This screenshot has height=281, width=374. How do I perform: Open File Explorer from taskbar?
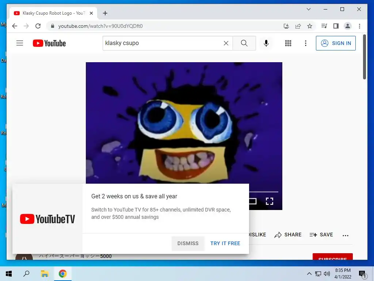pyautogui.click(x=45, y=274)
